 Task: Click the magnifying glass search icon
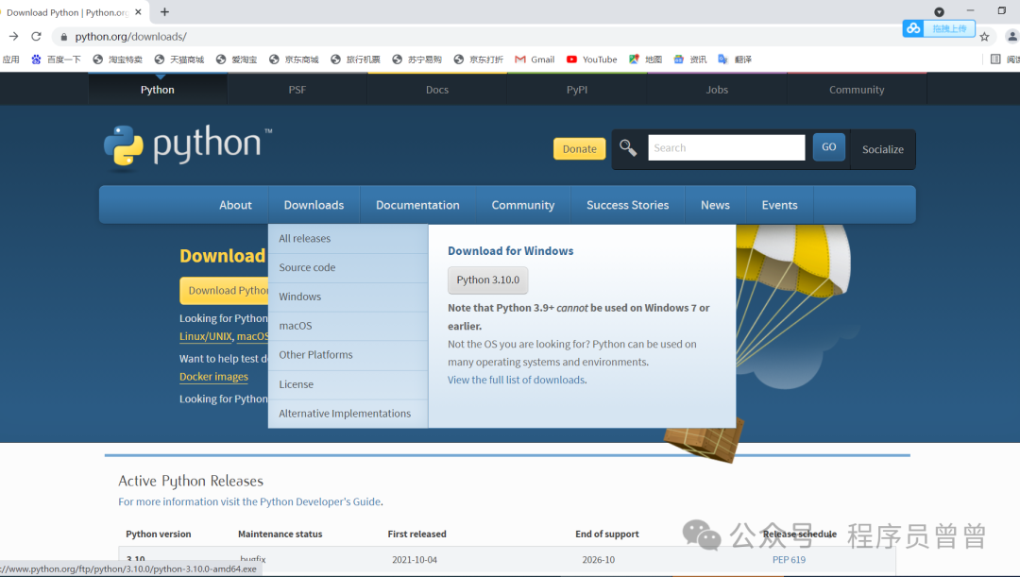628,148
